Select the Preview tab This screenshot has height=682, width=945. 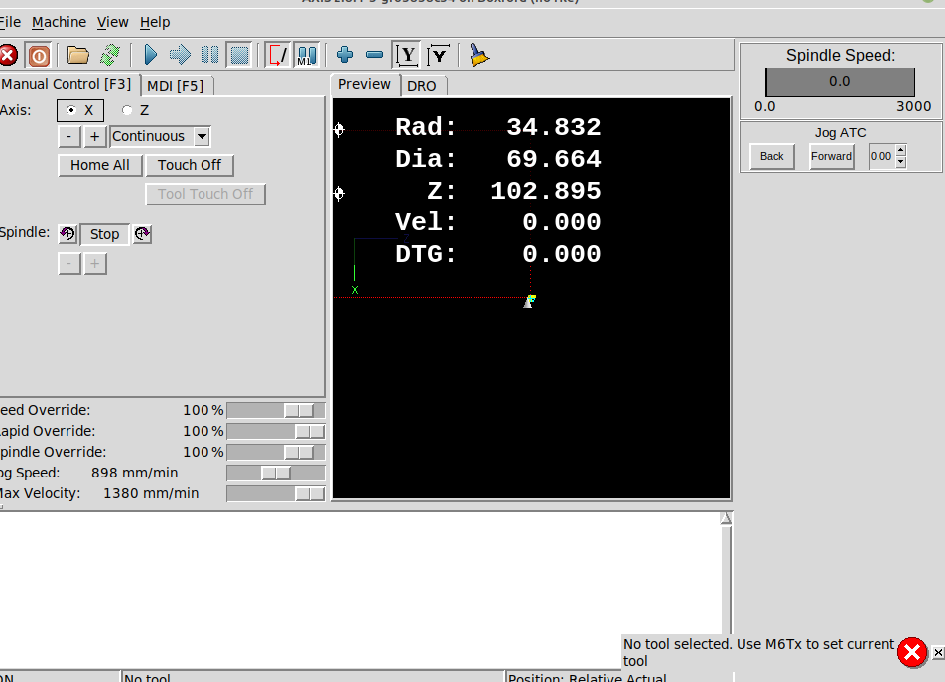[364, 84]
